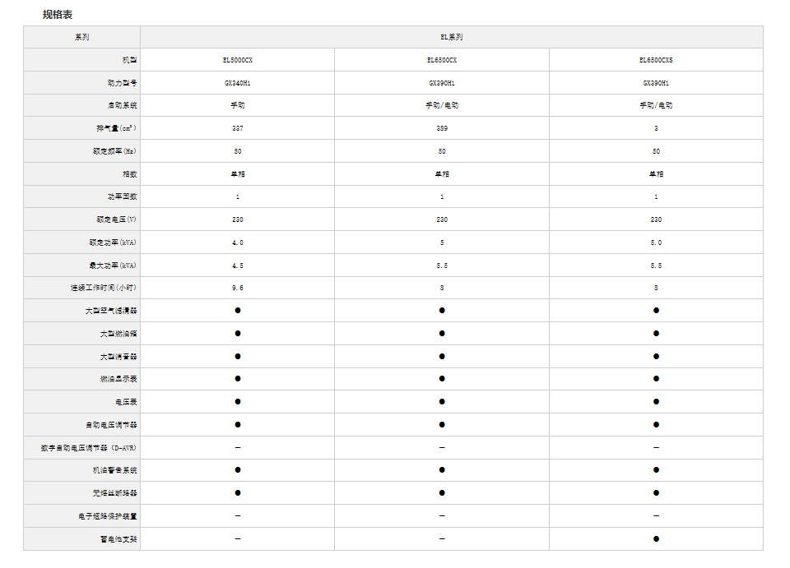The width and height of the screenshot is (790, 568).
Task: Click 手动/电动 in the 6500CX column
Action: 442,106
